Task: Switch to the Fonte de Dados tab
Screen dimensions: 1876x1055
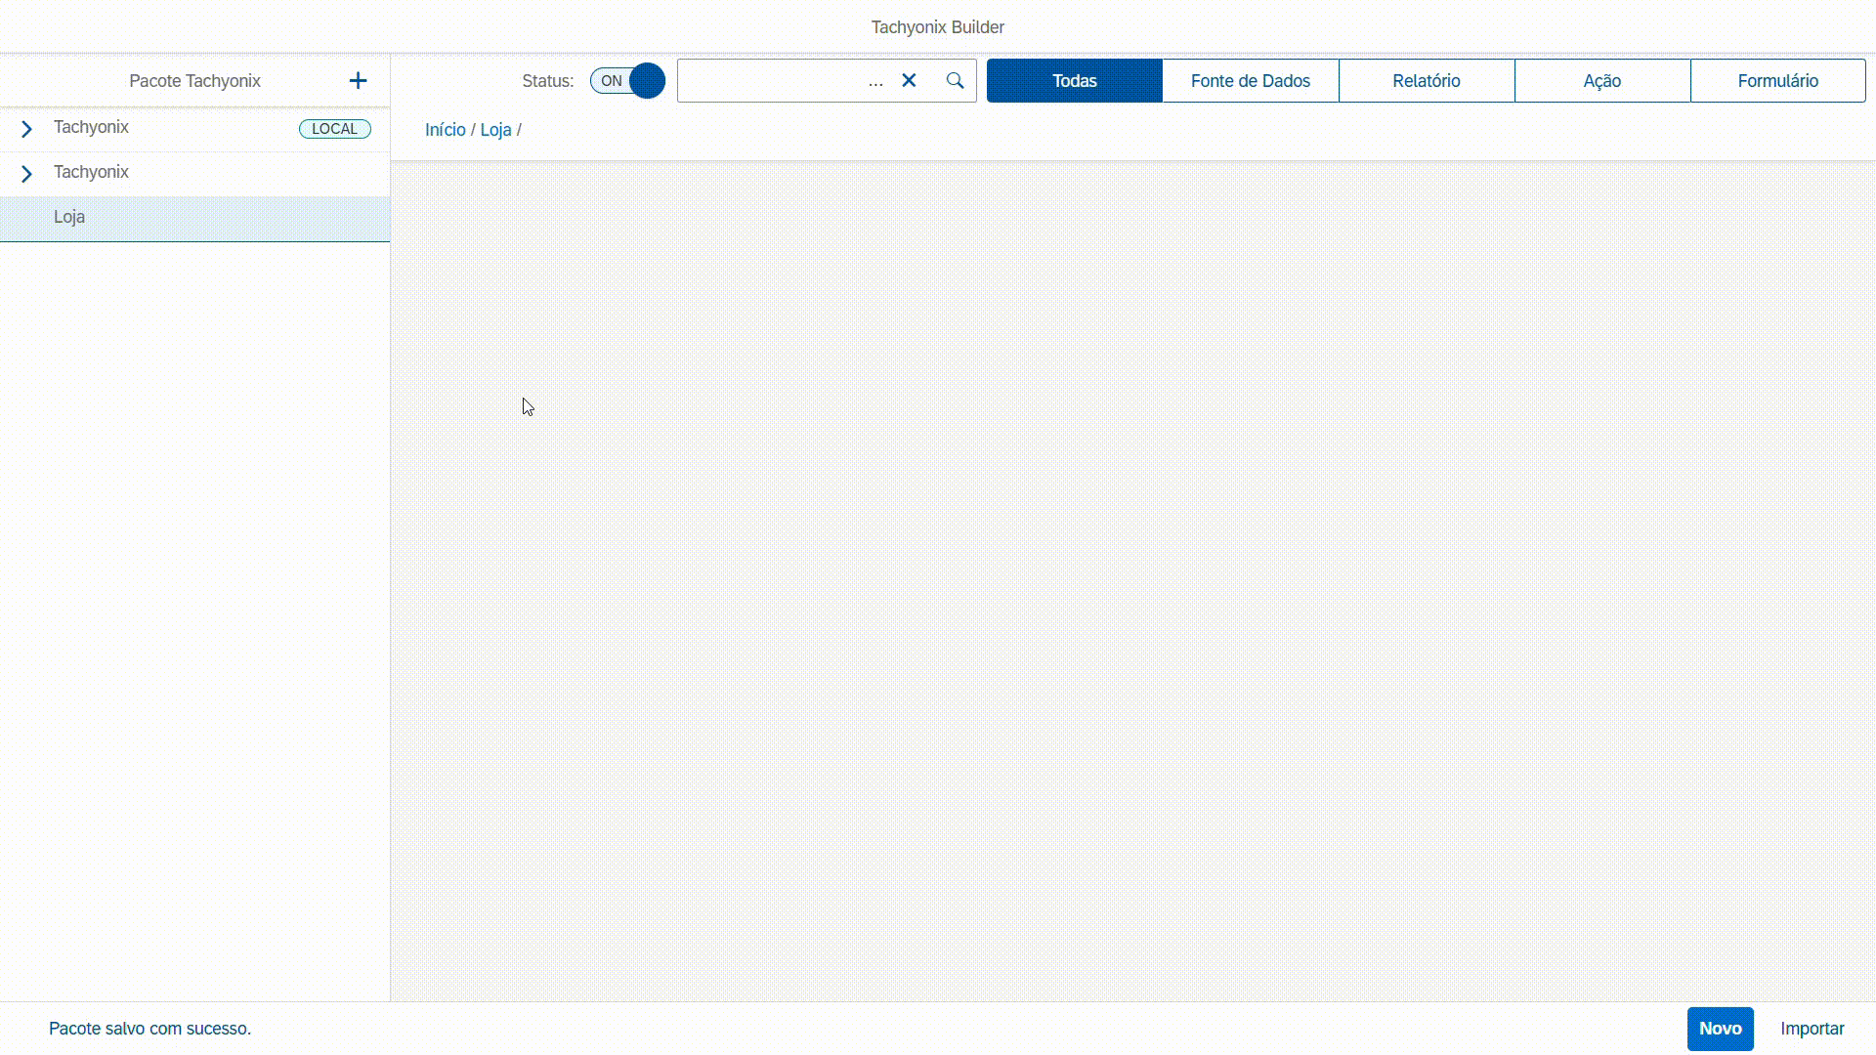Action: (1250, 81)
